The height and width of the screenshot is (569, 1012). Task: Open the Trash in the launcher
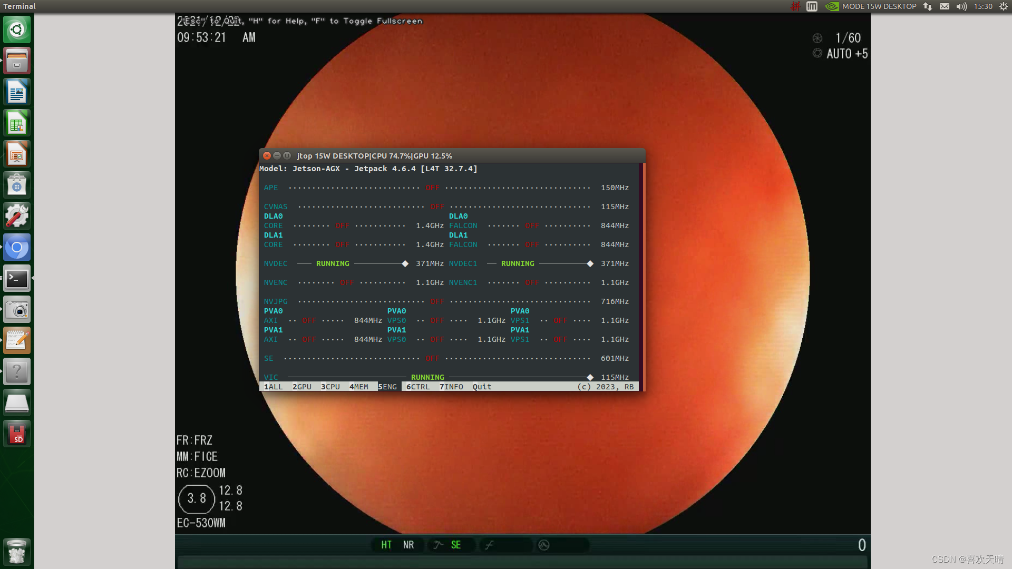point(17,552)
